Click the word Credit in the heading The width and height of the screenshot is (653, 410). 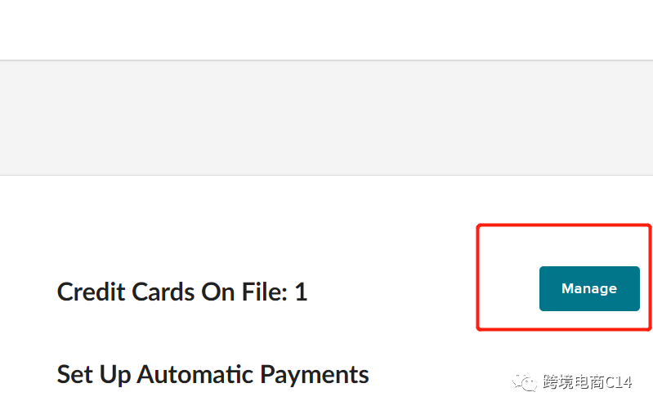coord(92,292)
